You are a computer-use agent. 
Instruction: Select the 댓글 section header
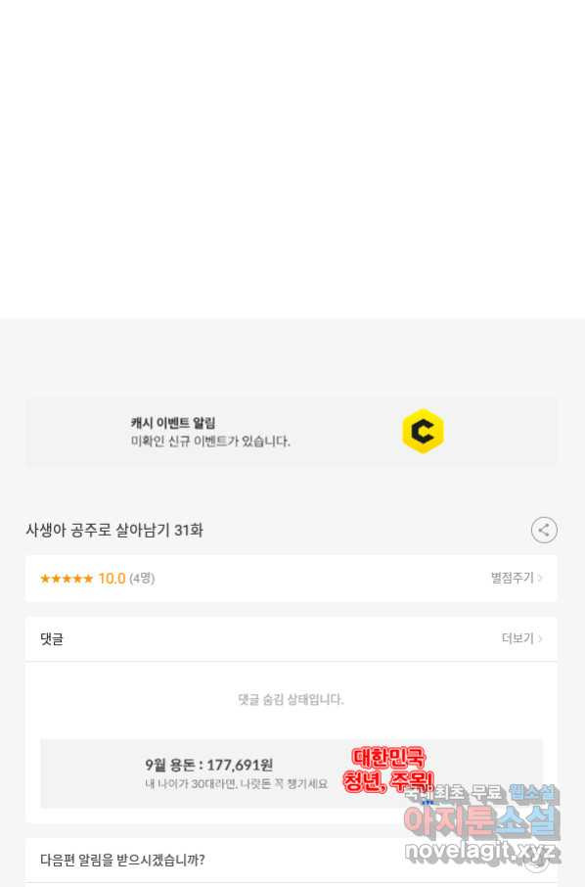tap(52, 638)
